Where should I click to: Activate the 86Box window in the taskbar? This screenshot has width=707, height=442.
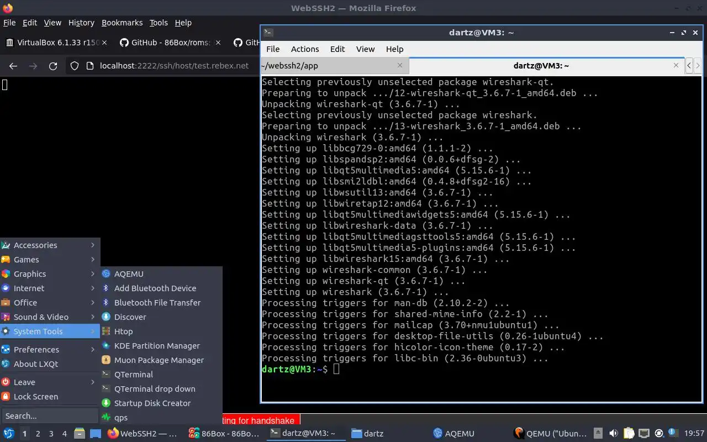pos(224,434)
